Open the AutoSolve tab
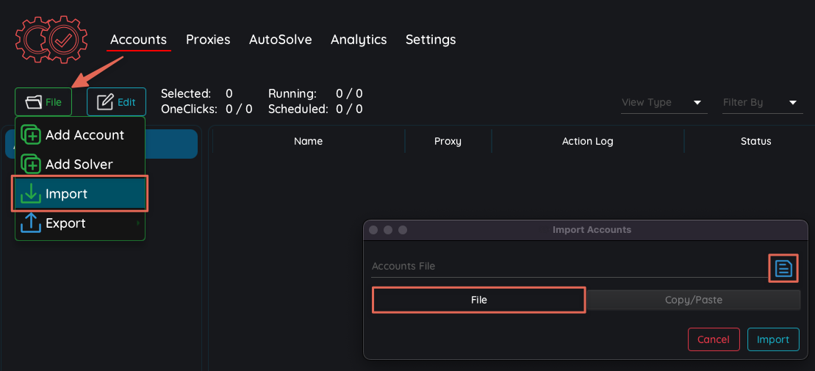Viewport: 815px width, 371px height. (280, 40)
